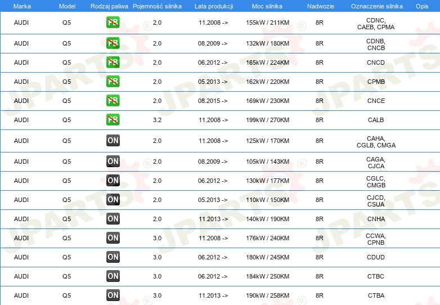Click the 180kW / 245KM power cell
Image resolution: width=440 pixels, height=305 pixels.
pos(267,257)
